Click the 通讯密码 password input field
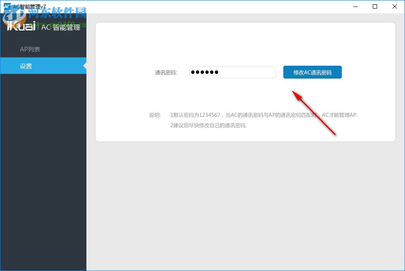The image size is (405, 271). pos(232,72)
